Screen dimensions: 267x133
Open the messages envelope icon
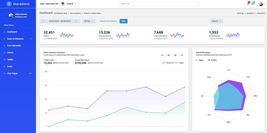pyautogui.click(x=253, y=4)
